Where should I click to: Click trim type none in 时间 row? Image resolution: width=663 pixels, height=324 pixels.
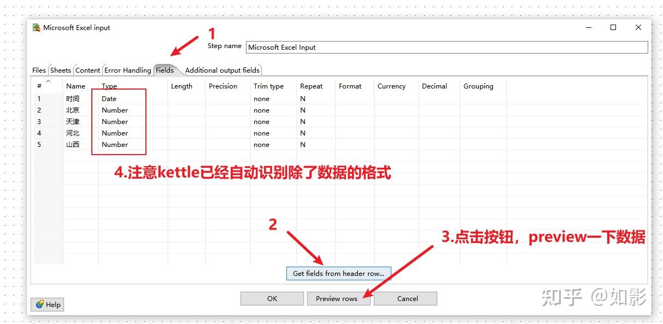tap(261, 99)
